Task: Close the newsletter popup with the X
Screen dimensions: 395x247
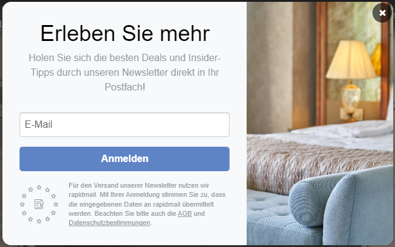Action: point(382,13)
